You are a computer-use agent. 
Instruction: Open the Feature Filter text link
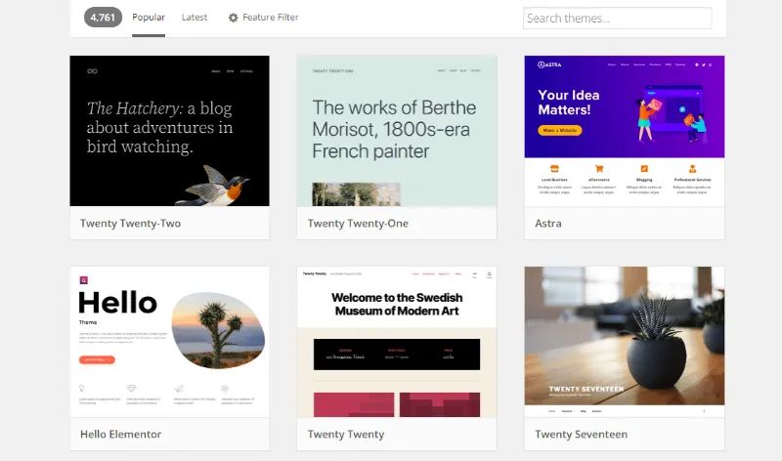tap(271, 17)
